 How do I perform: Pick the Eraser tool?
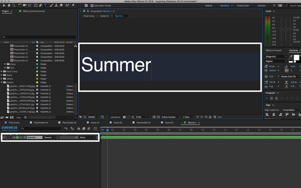[61, 6]
